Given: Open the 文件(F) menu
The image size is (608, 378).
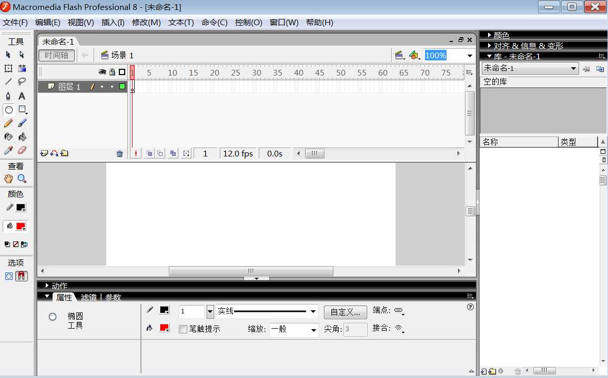Looking at the screenshot, I should [15, 23].
